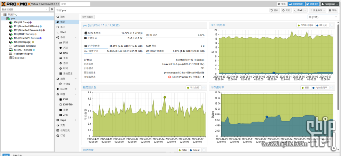341x156 pixels.
Task: Open the LVM-Thin menu item
Action: pyautogui.click(x=67, y=104)
